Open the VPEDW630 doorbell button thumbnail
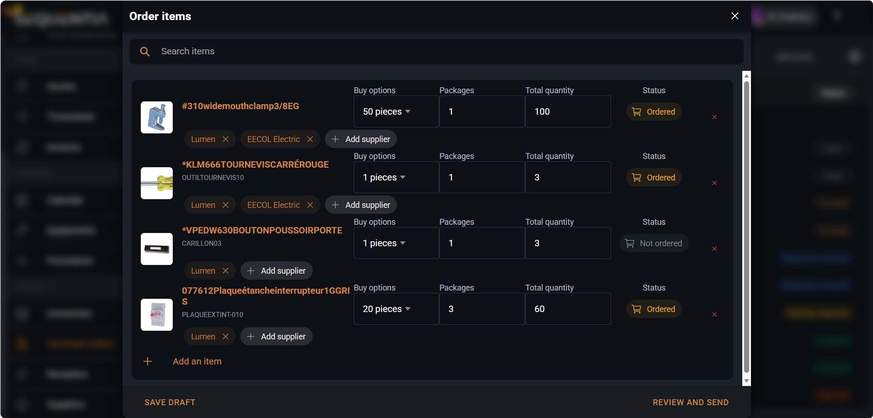The width and height of the screenshot is (873, 418). point(157,249)
